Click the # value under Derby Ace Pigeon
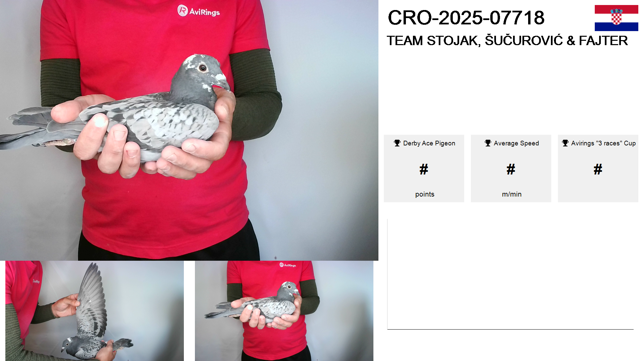Viewport: 643px width, 361px height. (424, 169)
